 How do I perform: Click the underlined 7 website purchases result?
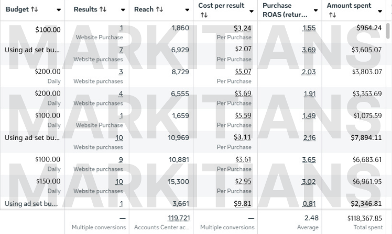click(x=121, y=50)
